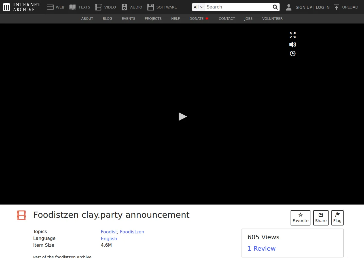Image resolution: width=364 pixels, height=258 pixels.
Task: Click the Log In link
Action: (x=323, y=7)
